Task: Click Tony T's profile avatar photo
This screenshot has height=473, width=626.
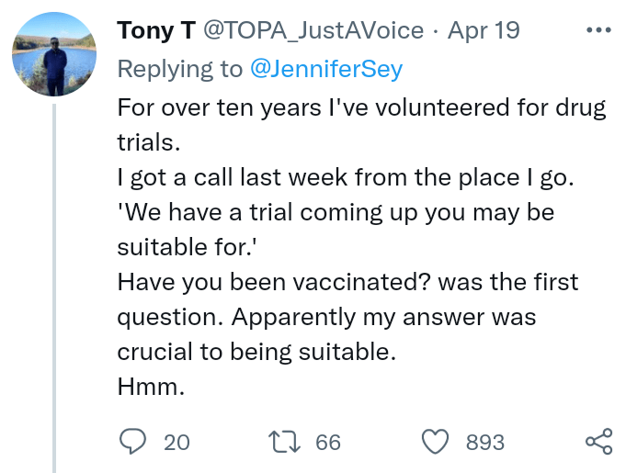Action: [54, 54]
